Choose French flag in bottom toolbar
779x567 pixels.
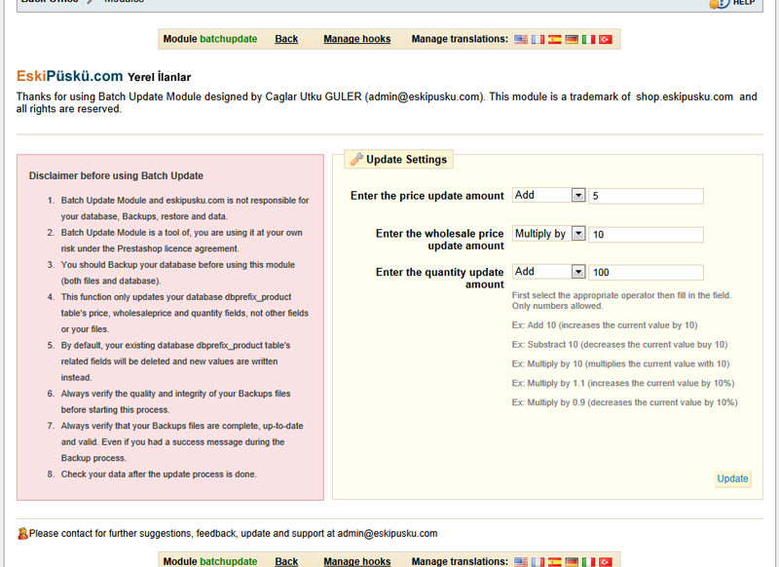pyautogui.click(x=538, y=562)
